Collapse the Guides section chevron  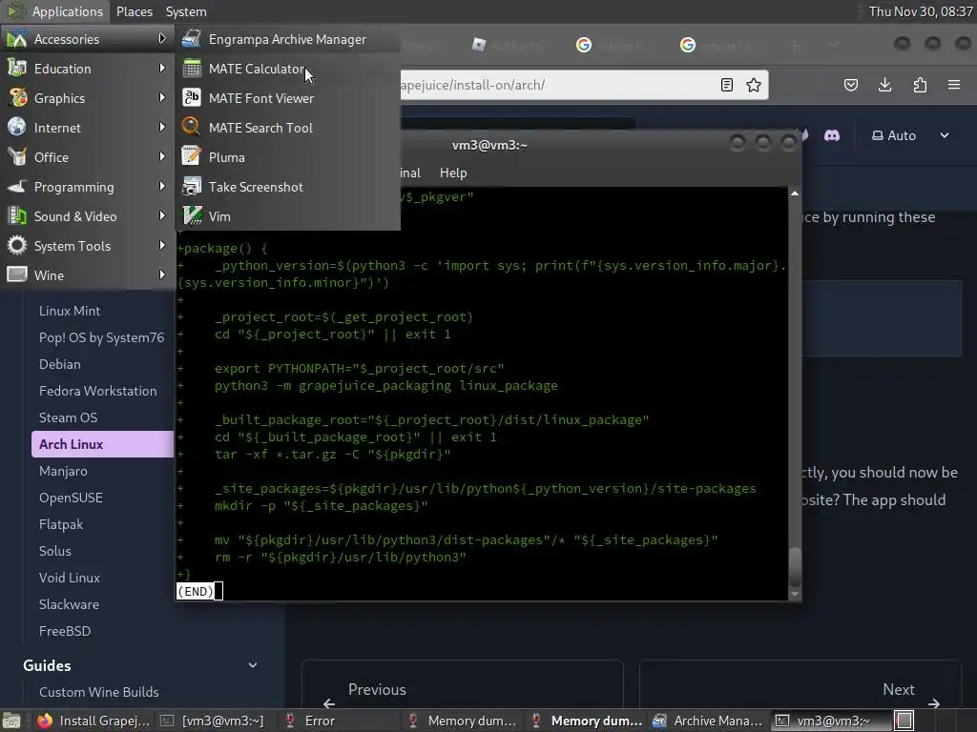pyautogui.click(x=252, y=665)
